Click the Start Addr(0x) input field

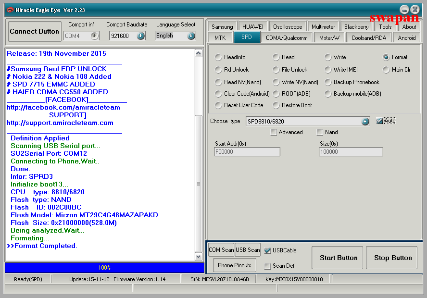pos(247,152)
